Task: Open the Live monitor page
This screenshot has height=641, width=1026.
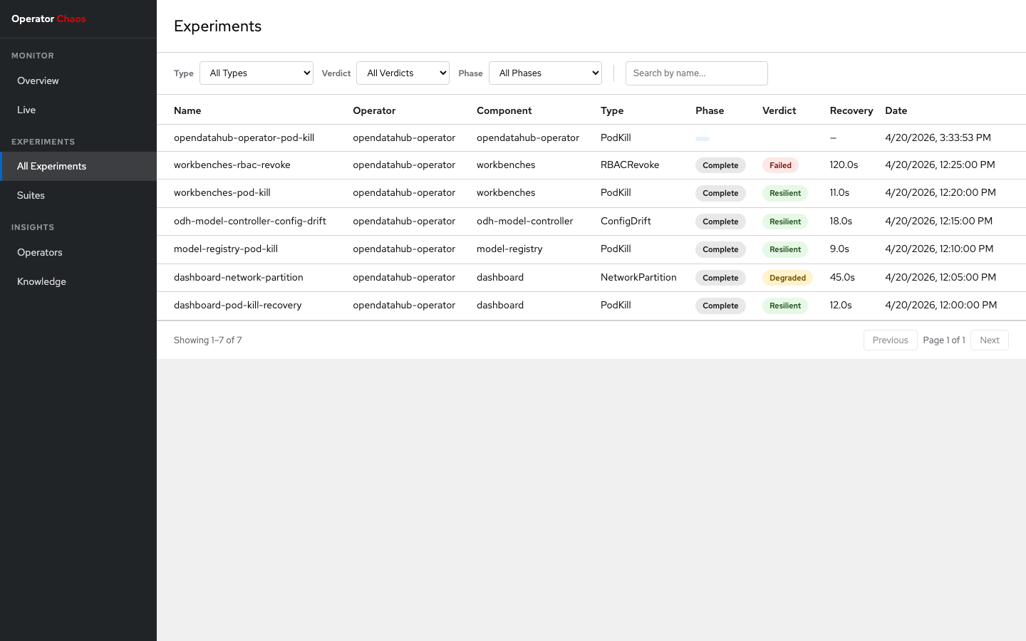Action: 26,110
